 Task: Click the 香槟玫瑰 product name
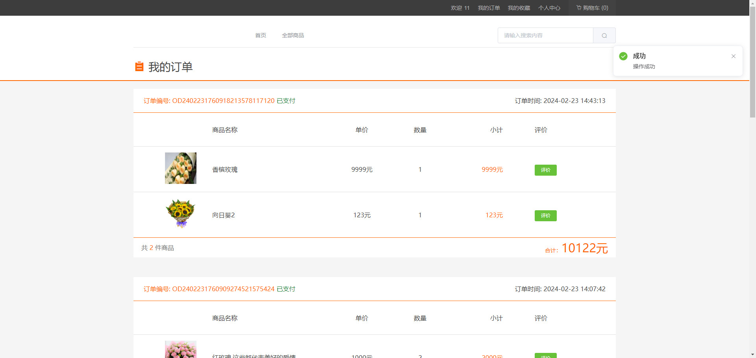[x=225, y=170]
